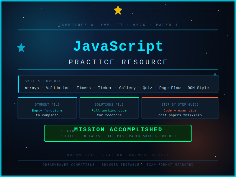236x177 pixels.
Task: Click the ORION SPACE STATION TRAINING MODULE text
Action: click(x=118, y=155)
